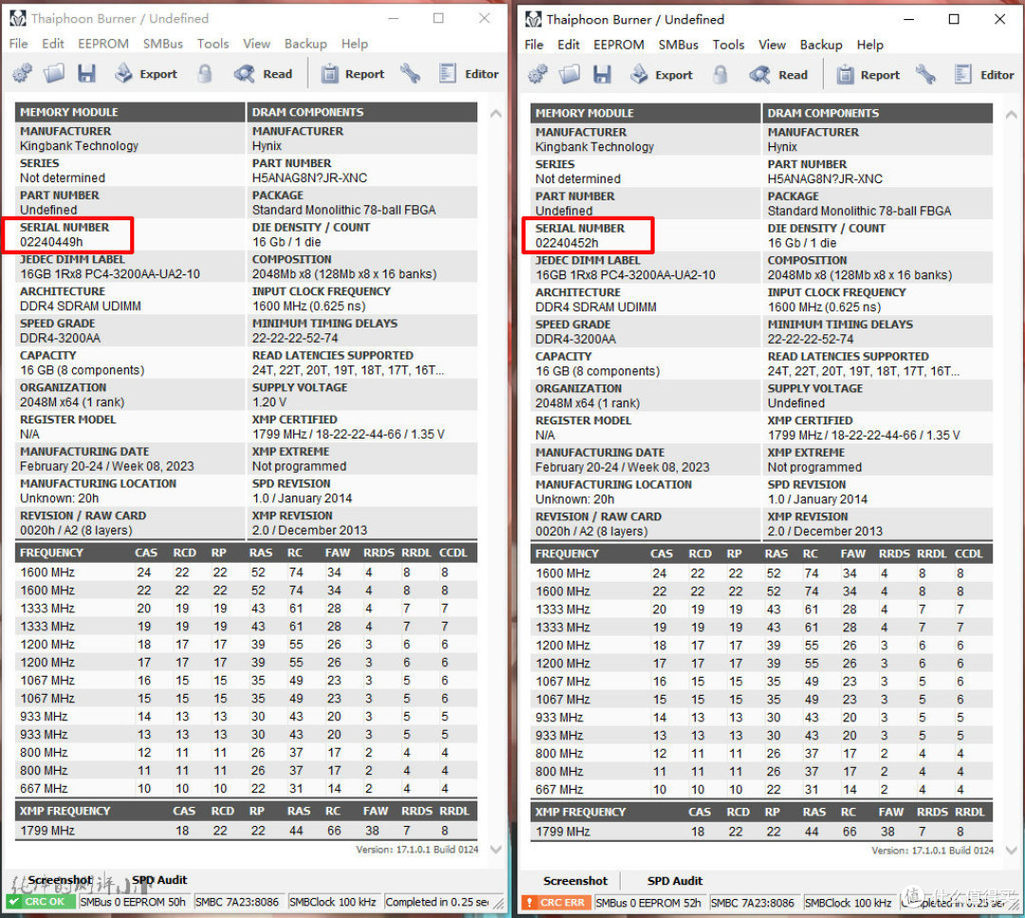Click the scroll up arrow in right window
This screenshot has height=918, width=1025.
pos(1012,115)
